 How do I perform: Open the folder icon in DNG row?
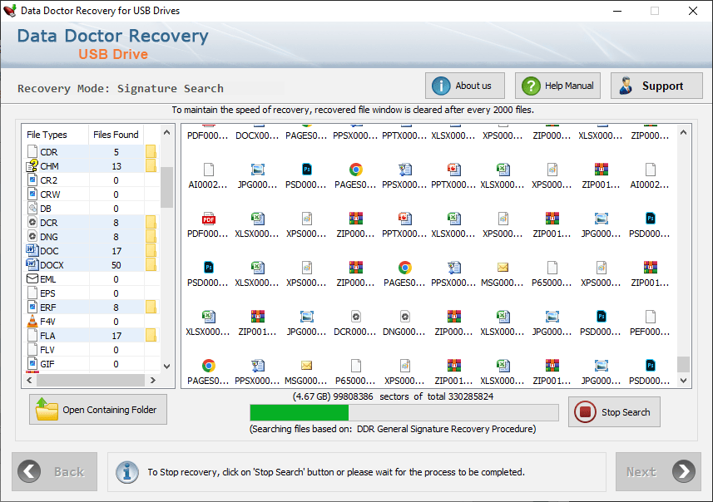point(151,236)
